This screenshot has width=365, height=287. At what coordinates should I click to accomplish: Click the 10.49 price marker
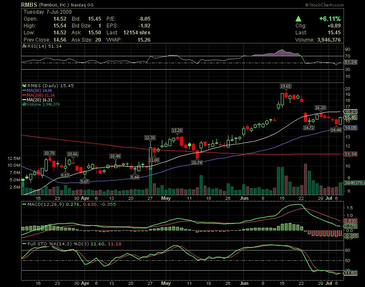click(x=115, y=156)
